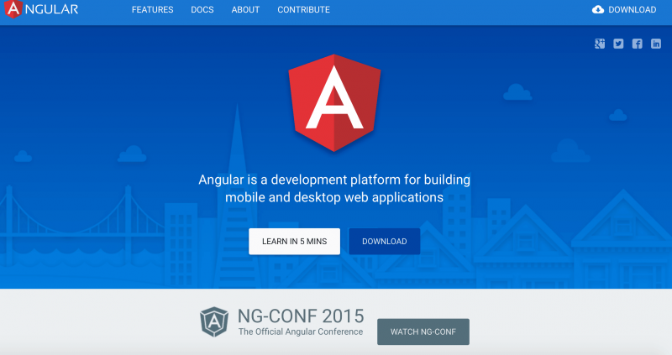
Task: Click the Download text link in the top-right header
Action: click(x=632, y=10)
